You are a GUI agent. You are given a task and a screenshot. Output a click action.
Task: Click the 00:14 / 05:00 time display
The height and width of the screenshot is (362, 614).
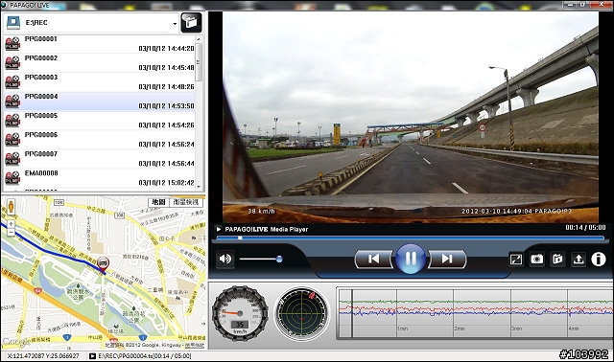(x=585, y=228)
